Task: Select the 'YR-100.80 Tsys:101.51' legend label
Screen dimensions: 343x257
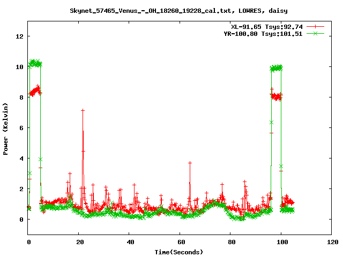Action: coord(263,34)
